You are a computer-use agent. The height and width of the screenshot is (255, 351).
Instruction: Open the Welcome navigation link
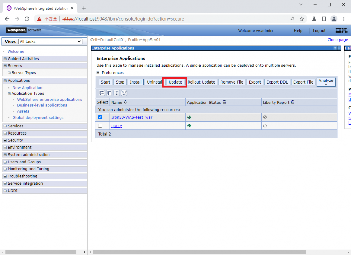tap(16, 51)
